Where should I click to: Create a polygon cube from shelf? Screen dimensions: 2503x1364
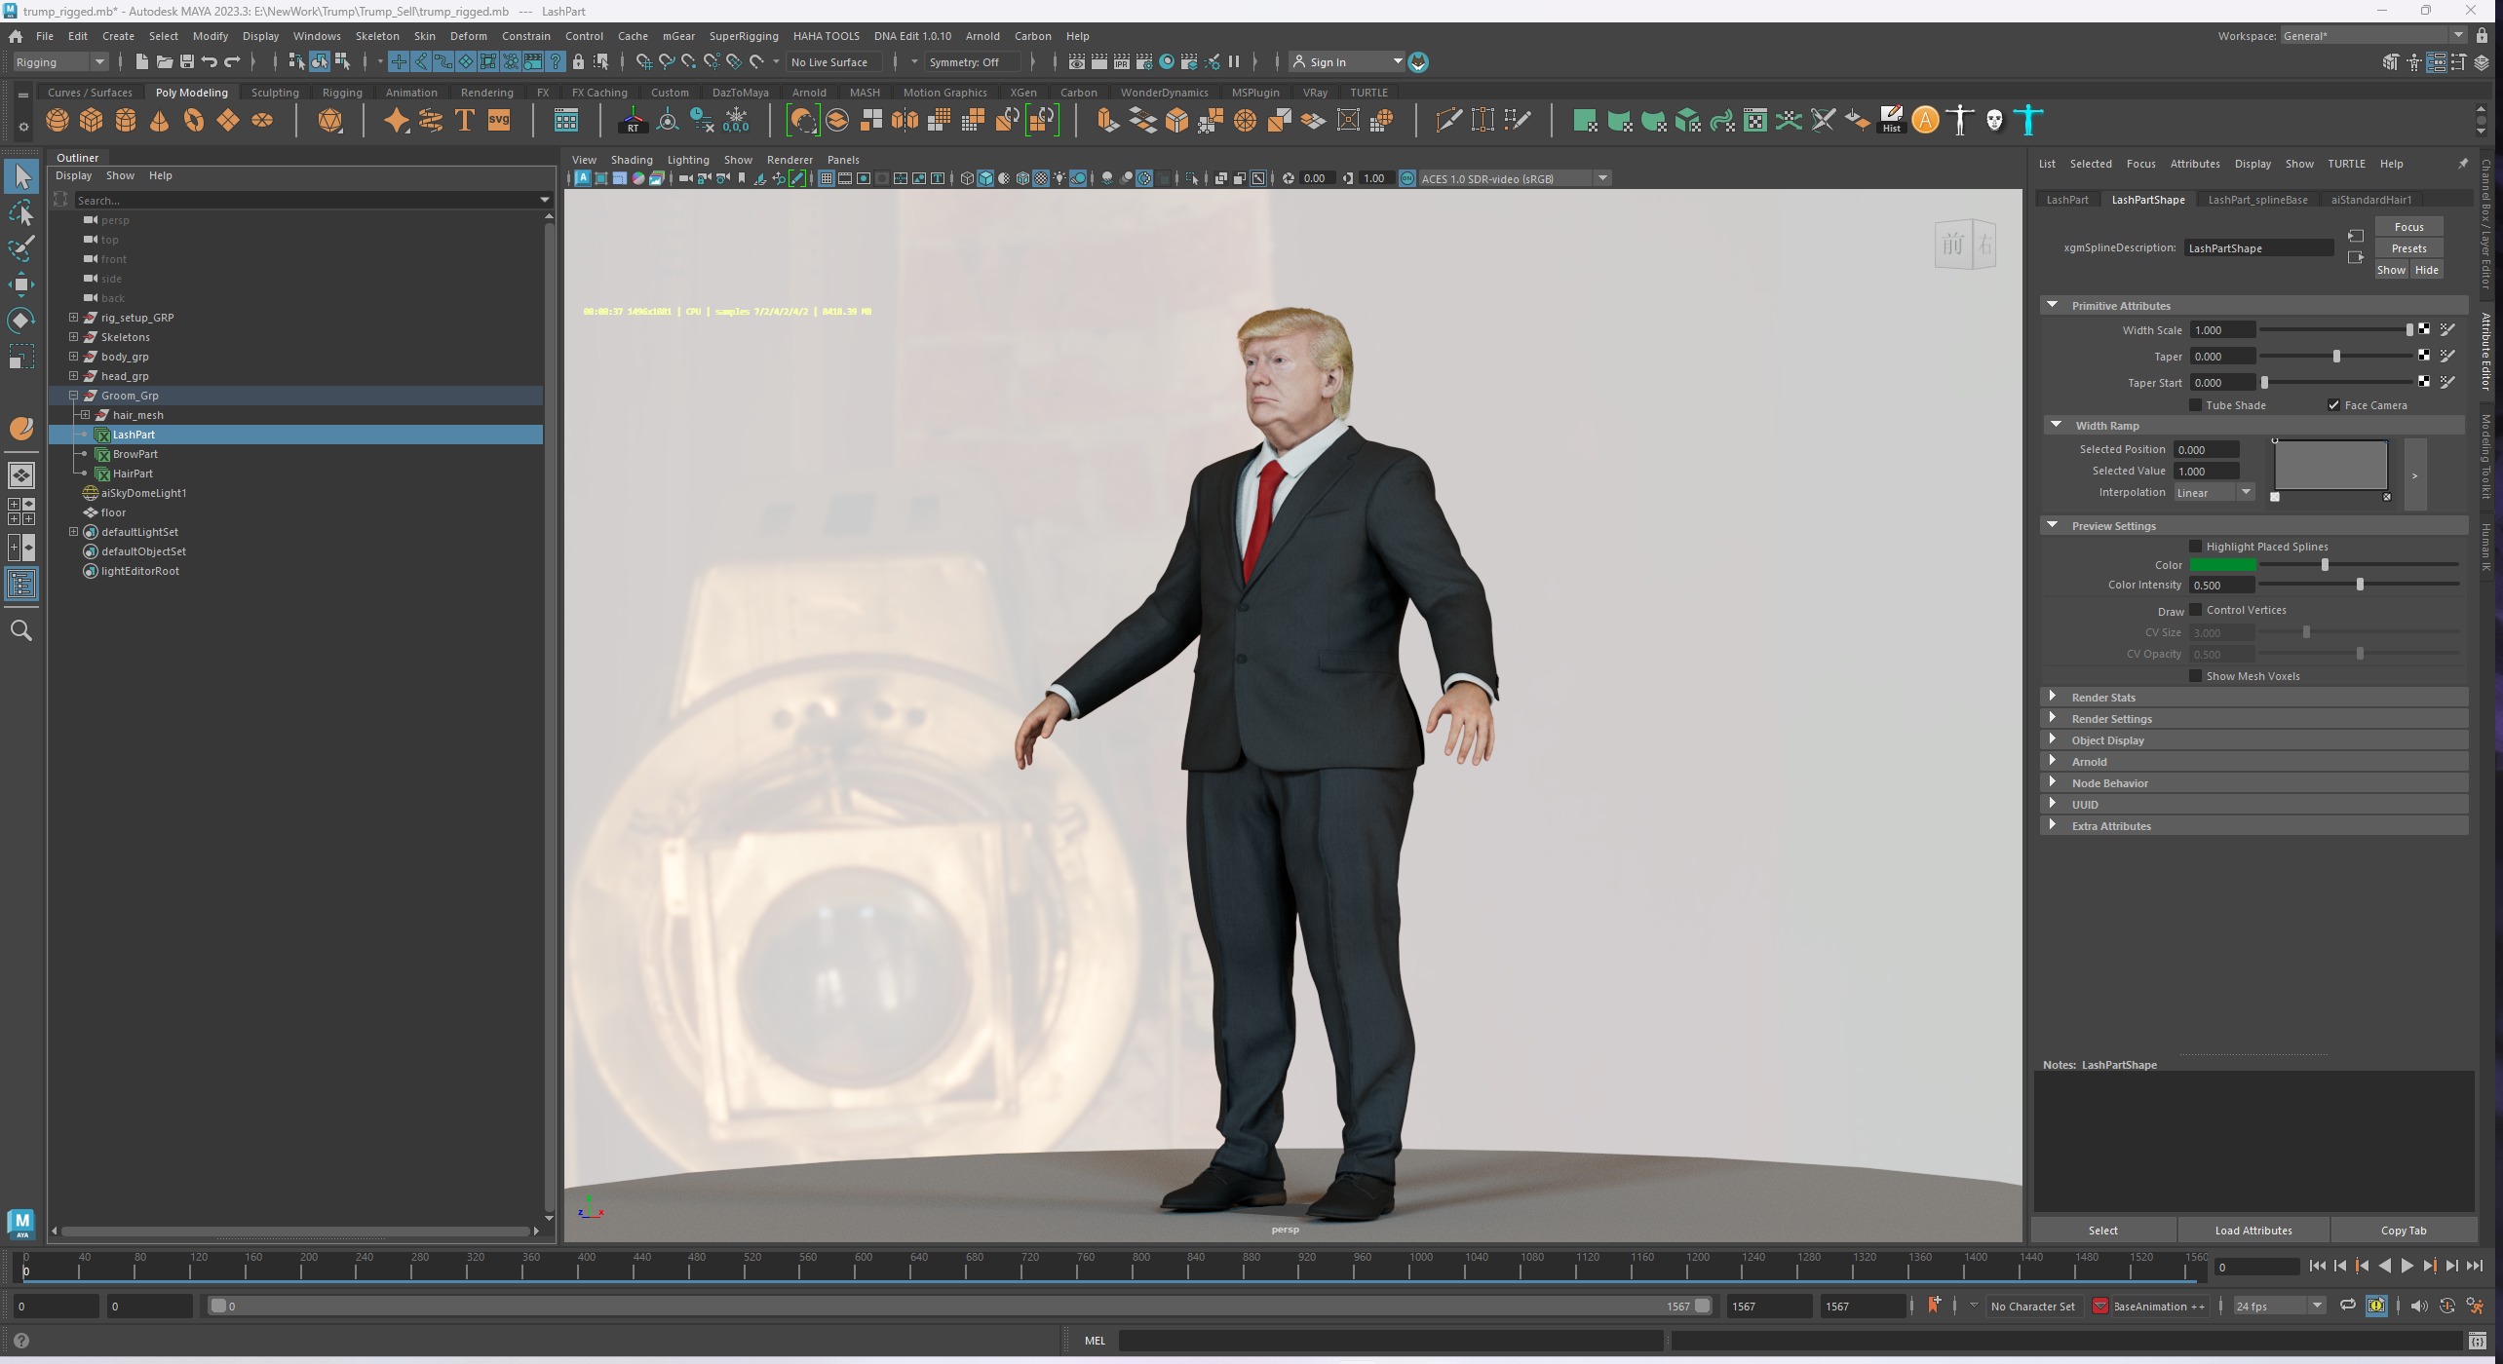point(92,121)
